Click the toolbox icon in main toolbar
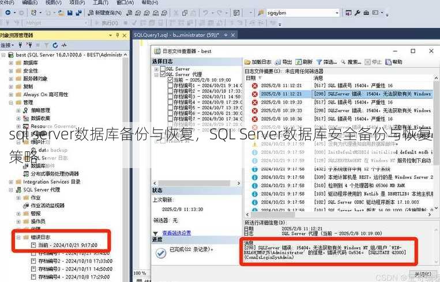The image size is (440, 282). click(x=366, y=13)
